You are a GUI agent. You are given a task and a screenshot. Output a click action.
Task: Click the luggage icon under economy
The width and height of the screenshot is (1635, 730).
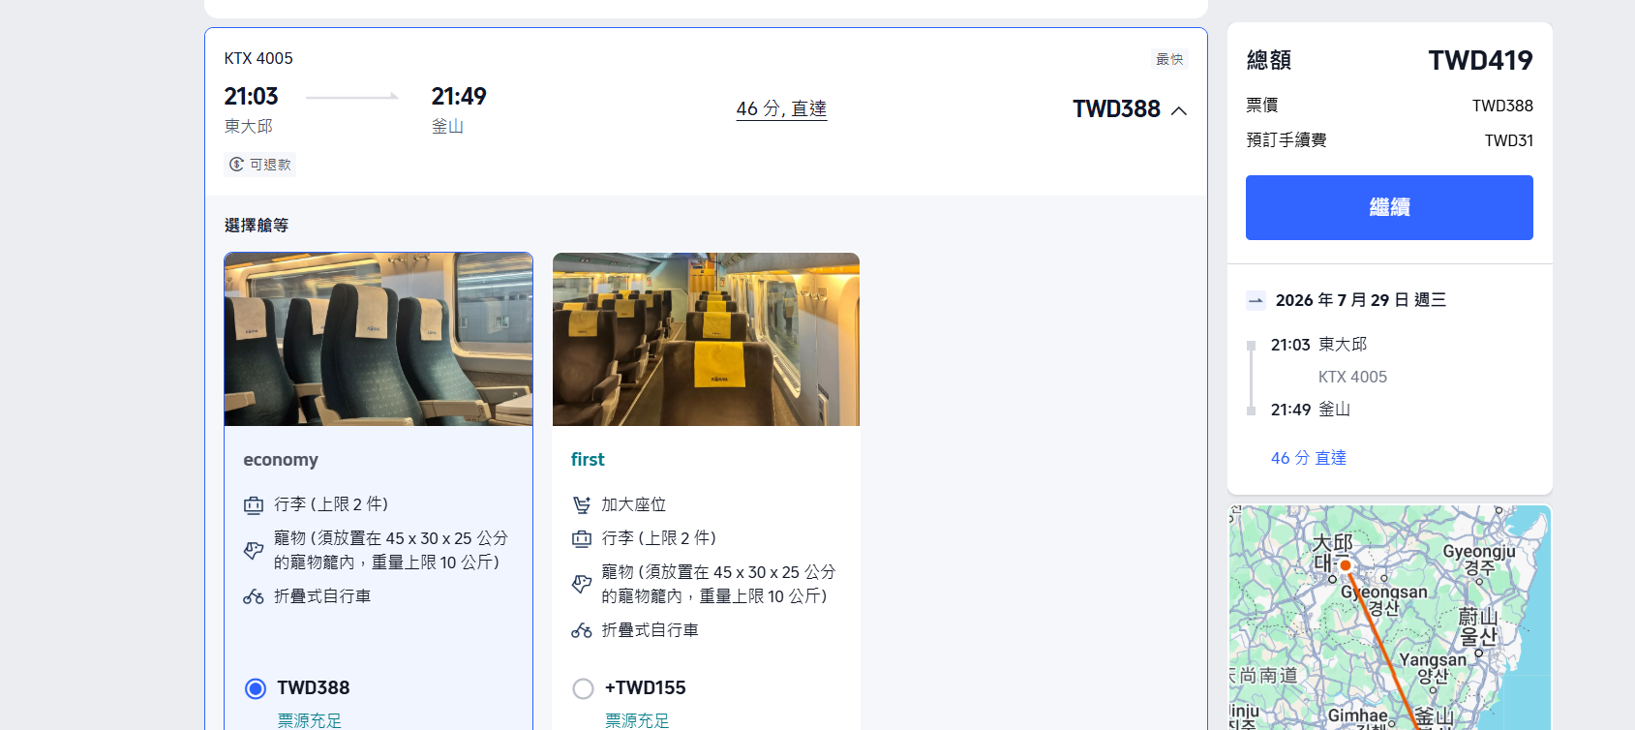[254, 504]
